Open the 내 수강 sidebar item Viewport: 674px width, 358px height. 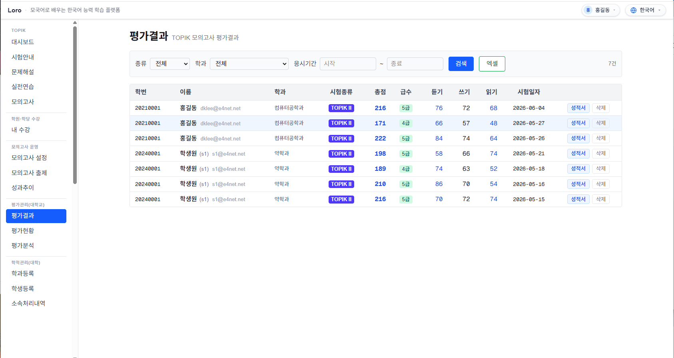click(36, 130)
